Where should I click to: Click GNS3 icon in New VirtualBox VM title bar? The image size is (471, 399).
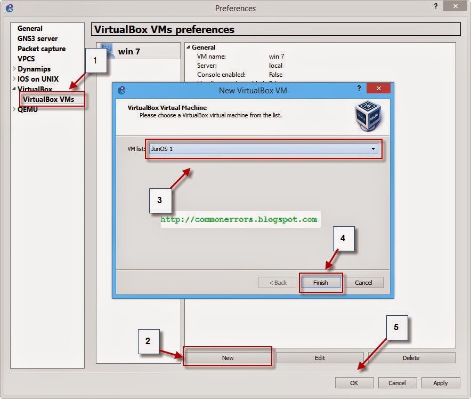coord(121,90)
